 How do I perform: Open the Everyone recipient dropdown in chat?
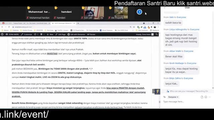pos(173,97)
